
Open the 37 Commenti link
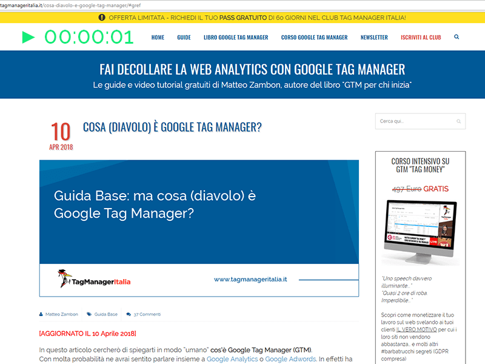click(147, 314)
